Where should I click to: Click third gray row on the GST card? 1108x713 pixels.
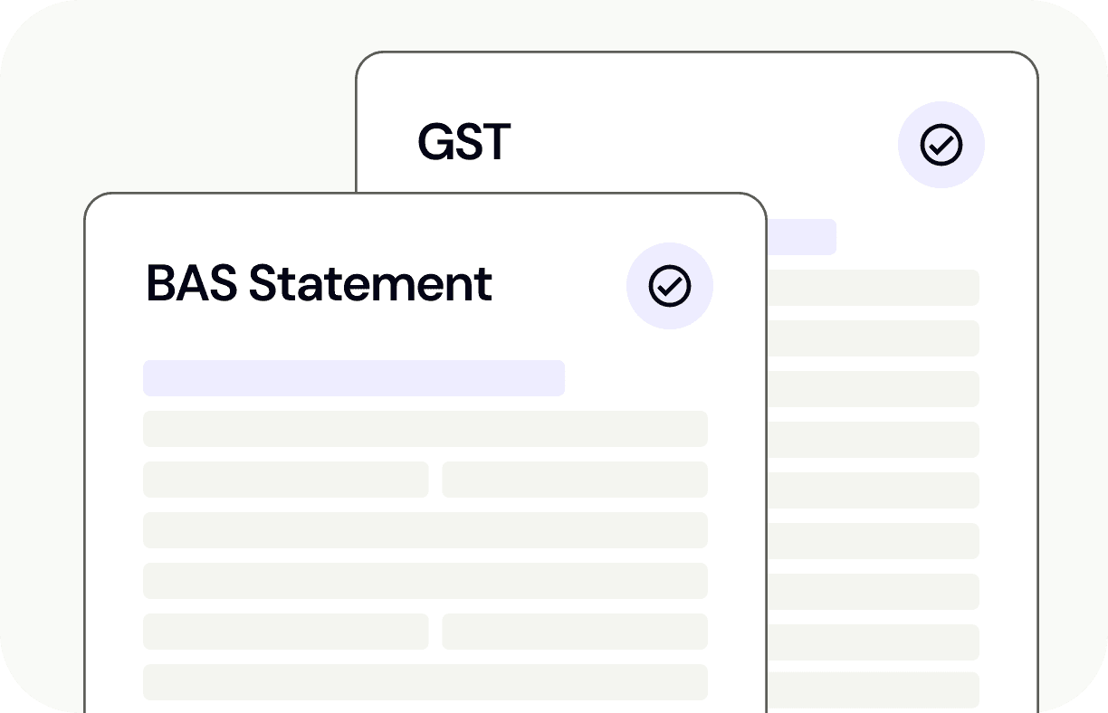(873, 389)
